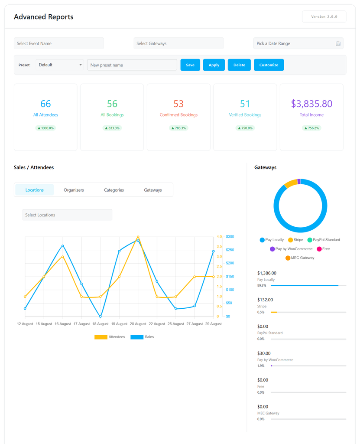Click the $30.00 Pay by WooCommerce amount
360x444 pixels.
264,353
